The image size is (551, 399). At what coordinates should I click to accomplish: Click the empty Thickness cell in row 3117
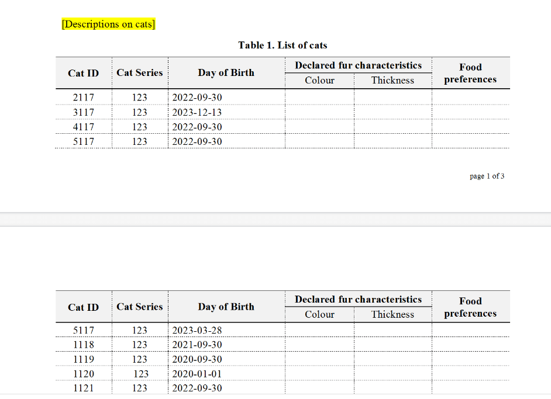point(393,112)
